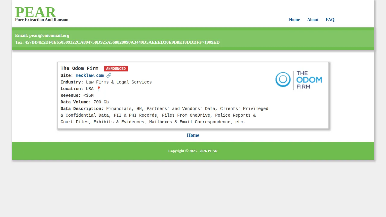
Task: Click the Pure Extraction And Ransom tagline
Action: pyautogui.click(x=42, y=20)
